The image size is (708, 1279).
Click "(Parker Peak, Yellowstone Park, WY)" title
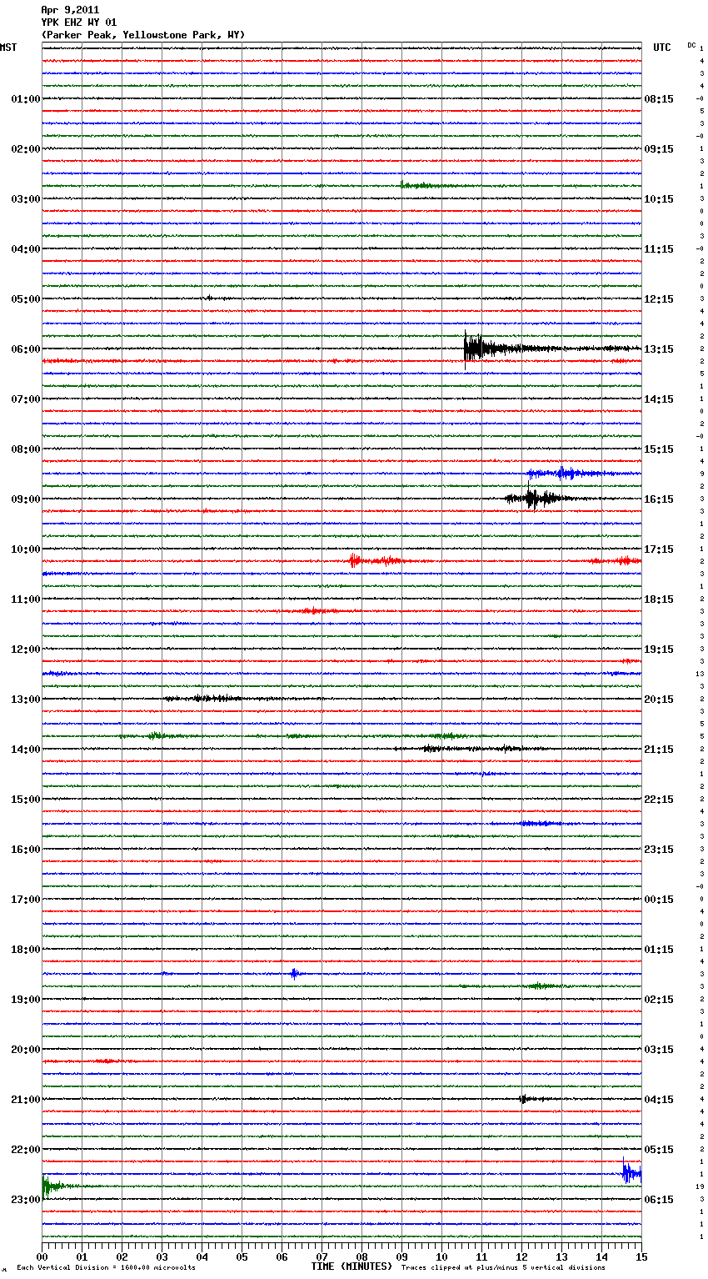tap(142, 35)
